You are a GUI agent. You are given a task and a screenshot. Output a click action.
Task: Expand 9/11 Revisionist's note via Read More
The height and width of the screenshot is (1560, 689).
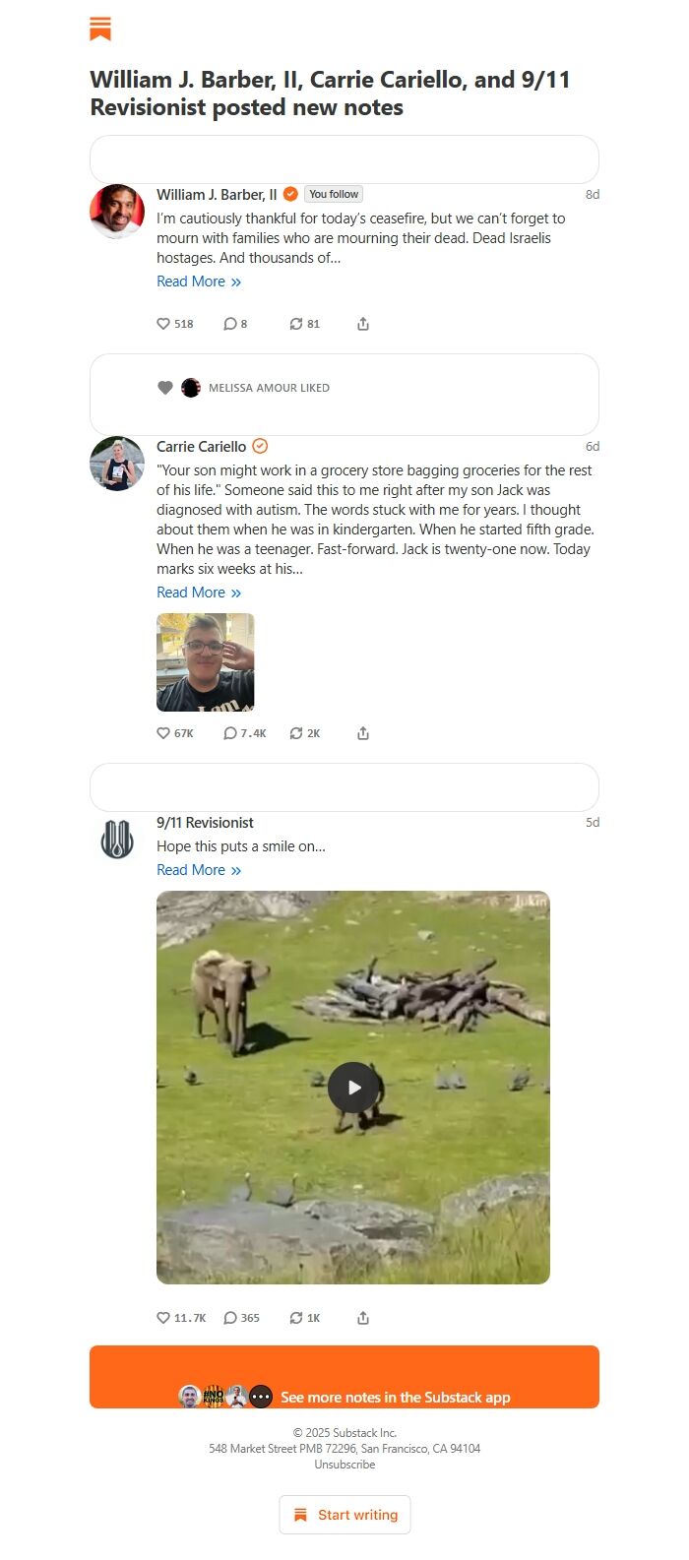[x=199, y=870]
